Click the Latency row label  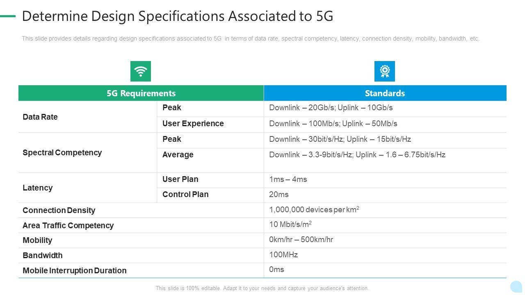(x=38, y=188)
